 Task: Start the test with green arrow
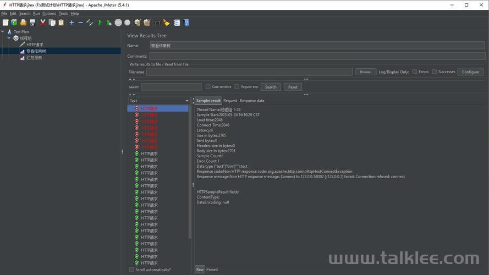[100, 23]
